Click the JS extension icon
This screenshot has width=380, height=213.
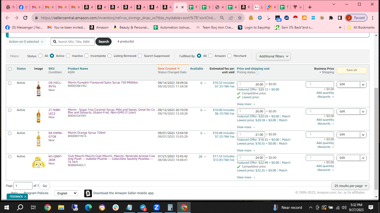click(x=304, y=18)
